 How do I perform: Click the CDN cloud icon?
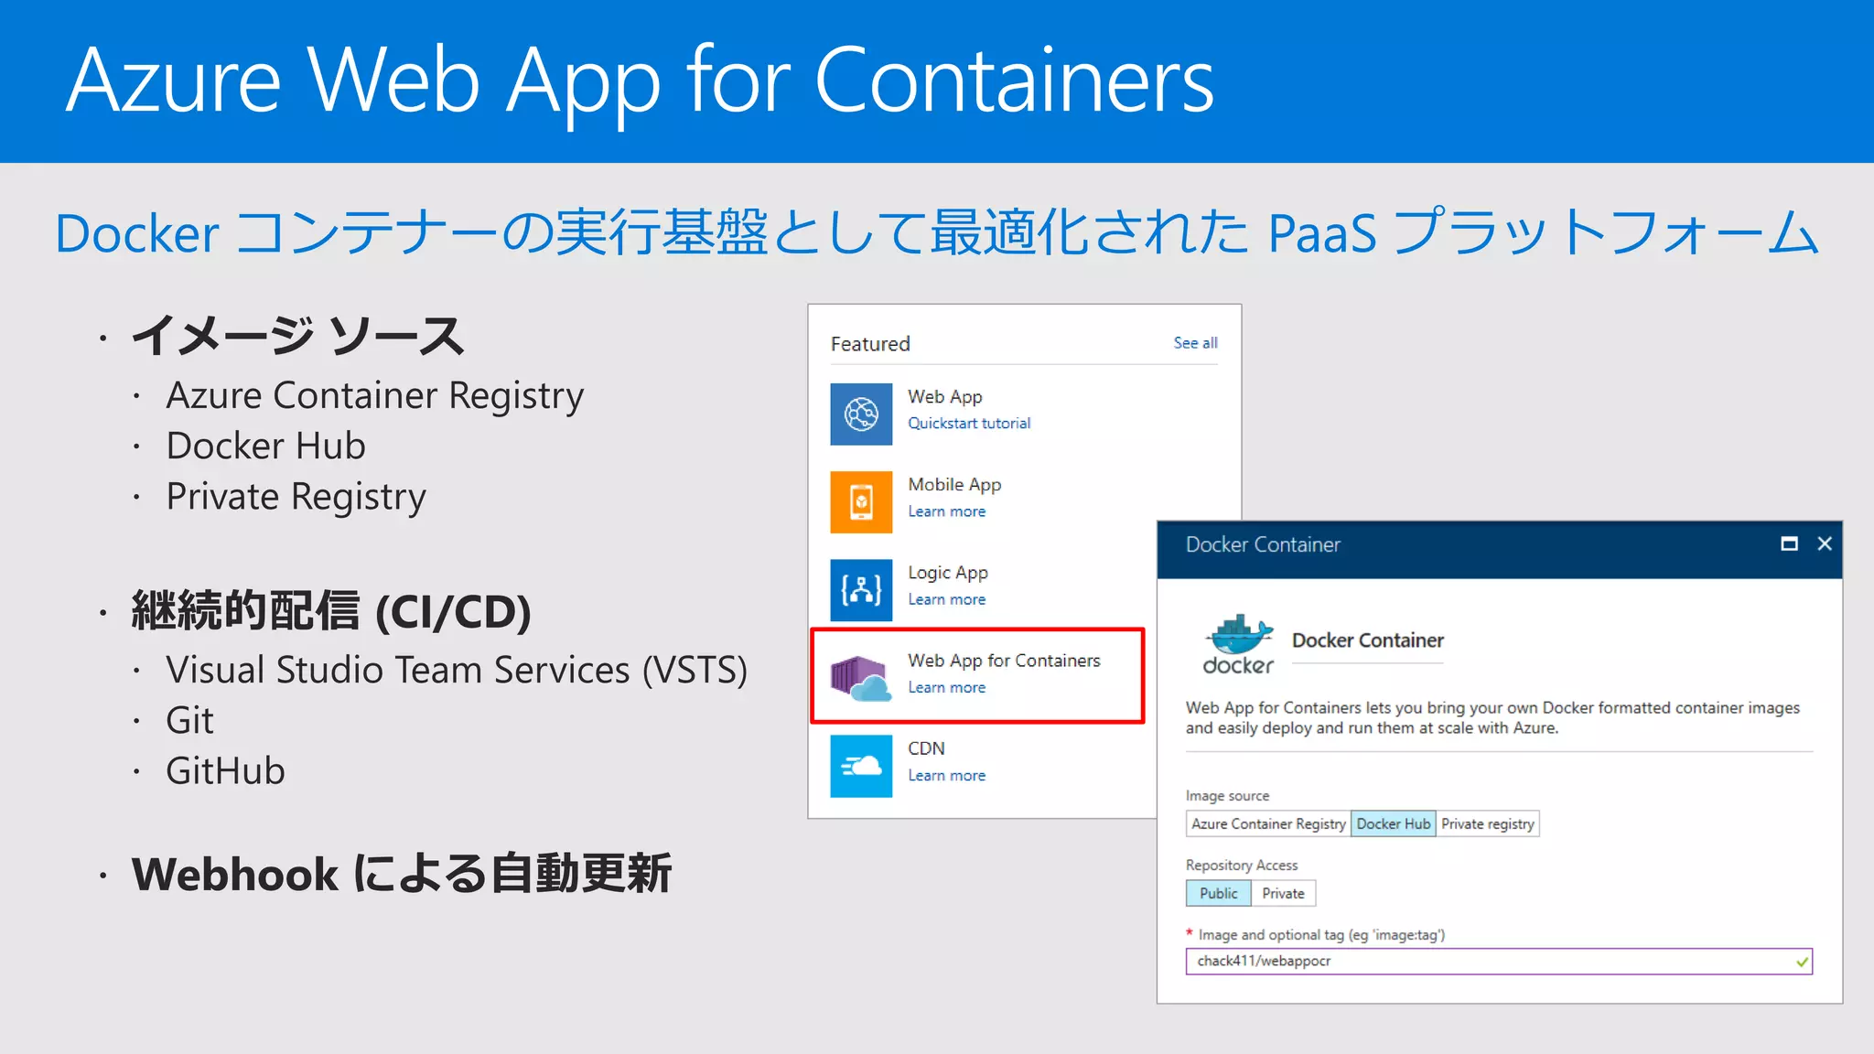[861, 766]
